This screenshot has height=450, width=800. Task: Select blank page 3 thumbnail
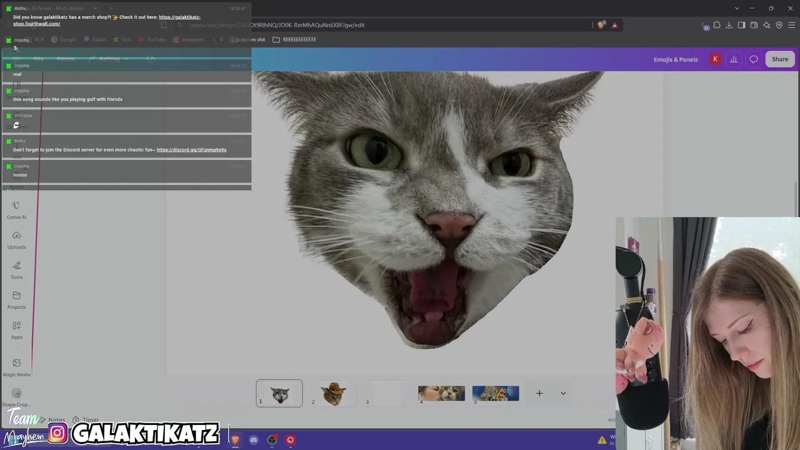click(x=387, y=393)
